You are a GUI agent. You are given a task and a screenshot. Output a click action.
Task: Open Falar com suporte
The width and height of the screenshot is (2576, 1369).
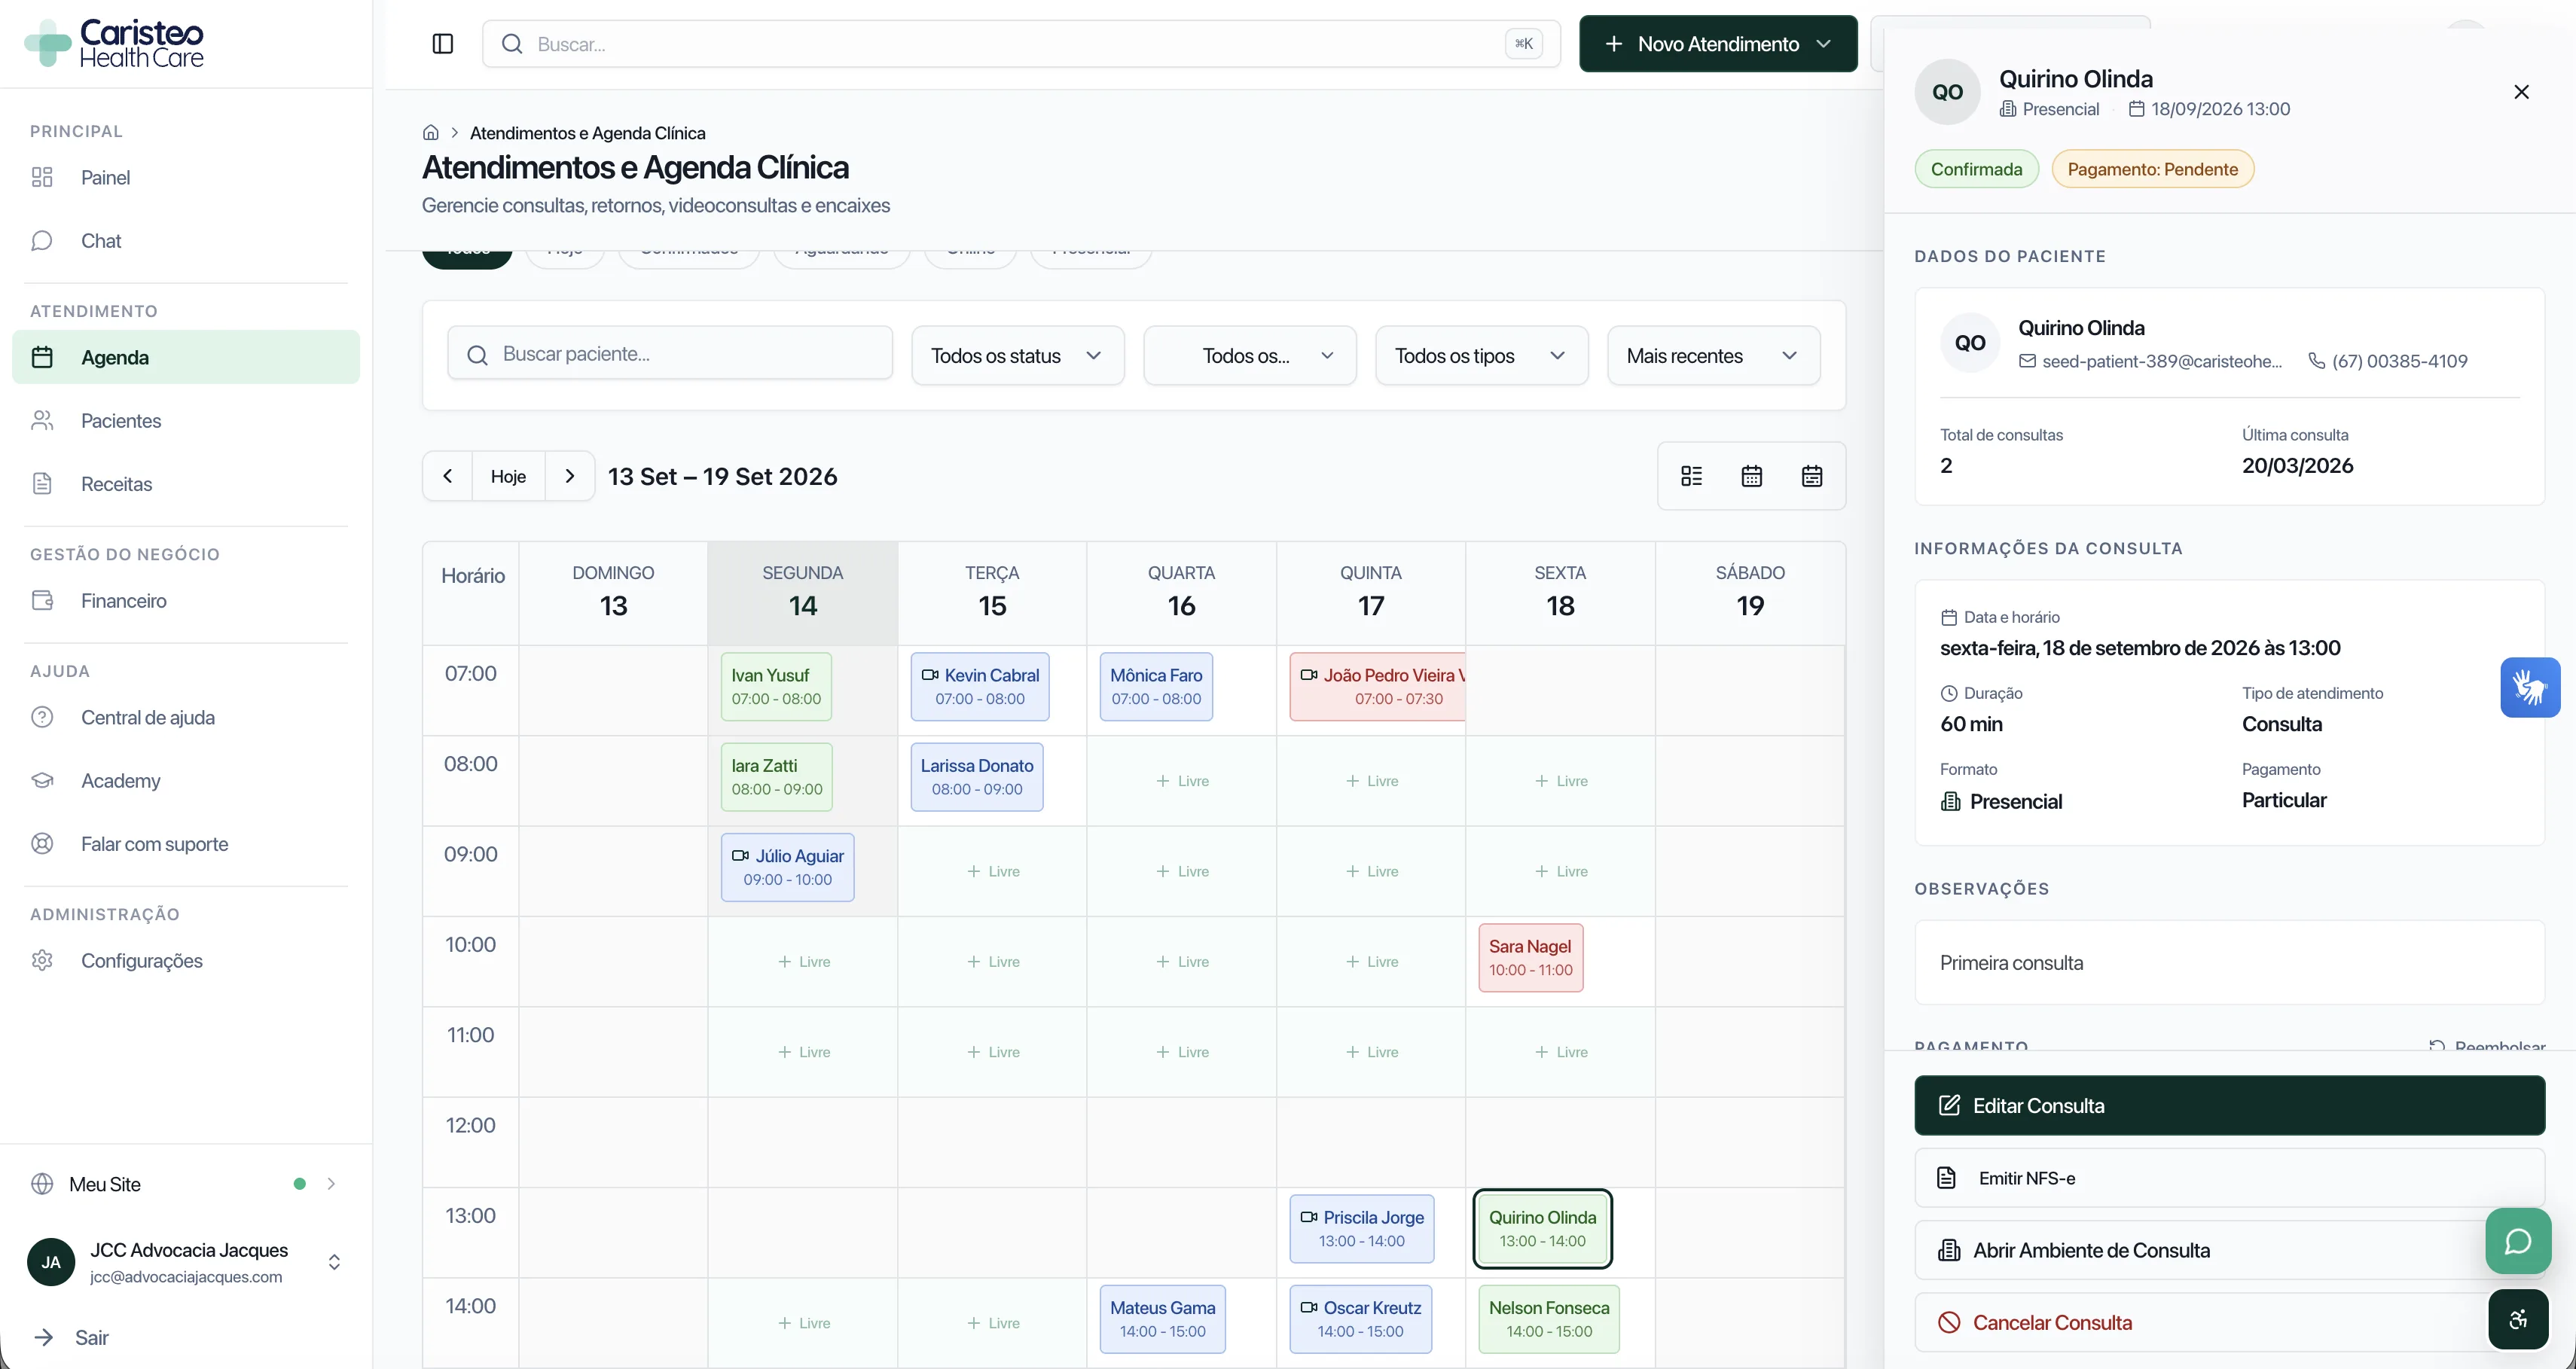click(186, 844)
